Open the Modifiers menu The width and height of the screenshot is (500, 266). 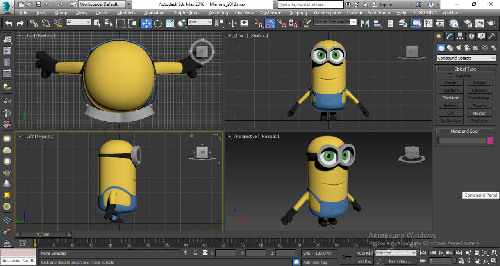click(x=126, y=12)
